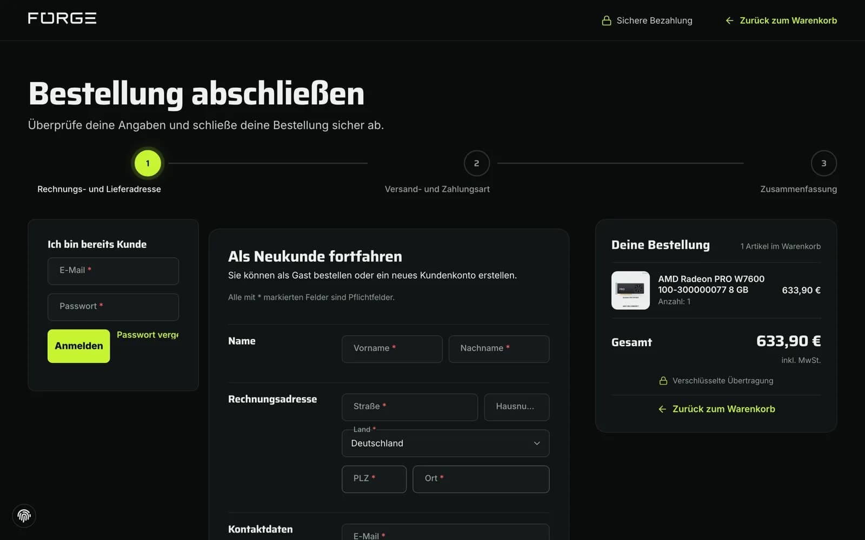Select the Hausnummer input field

click(x=517, y=407)
